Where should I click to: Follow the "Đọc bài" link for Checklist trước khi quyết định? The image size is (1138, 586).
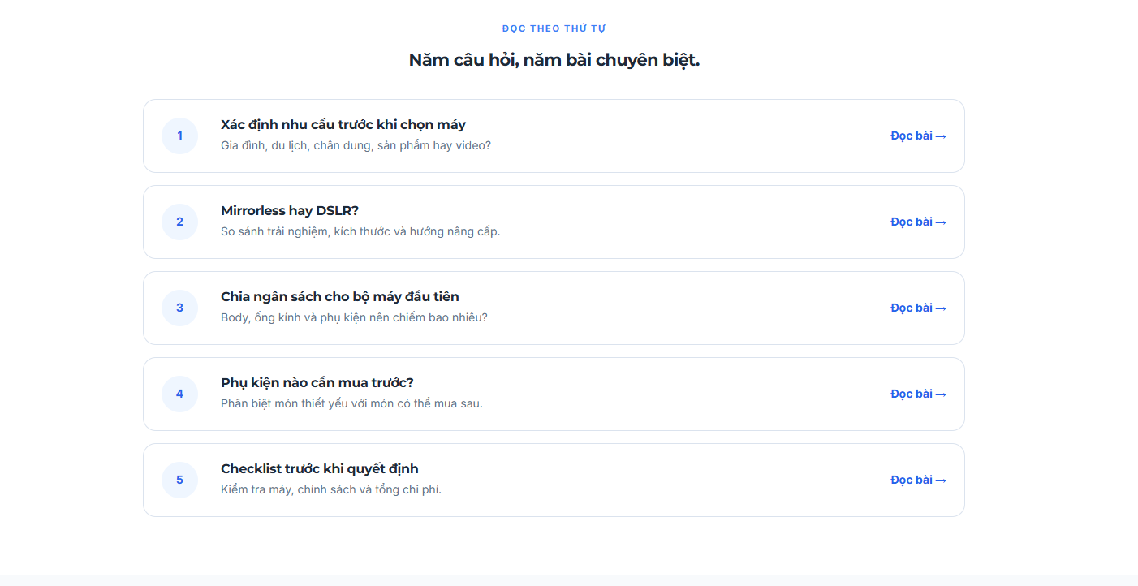(918, 480)
